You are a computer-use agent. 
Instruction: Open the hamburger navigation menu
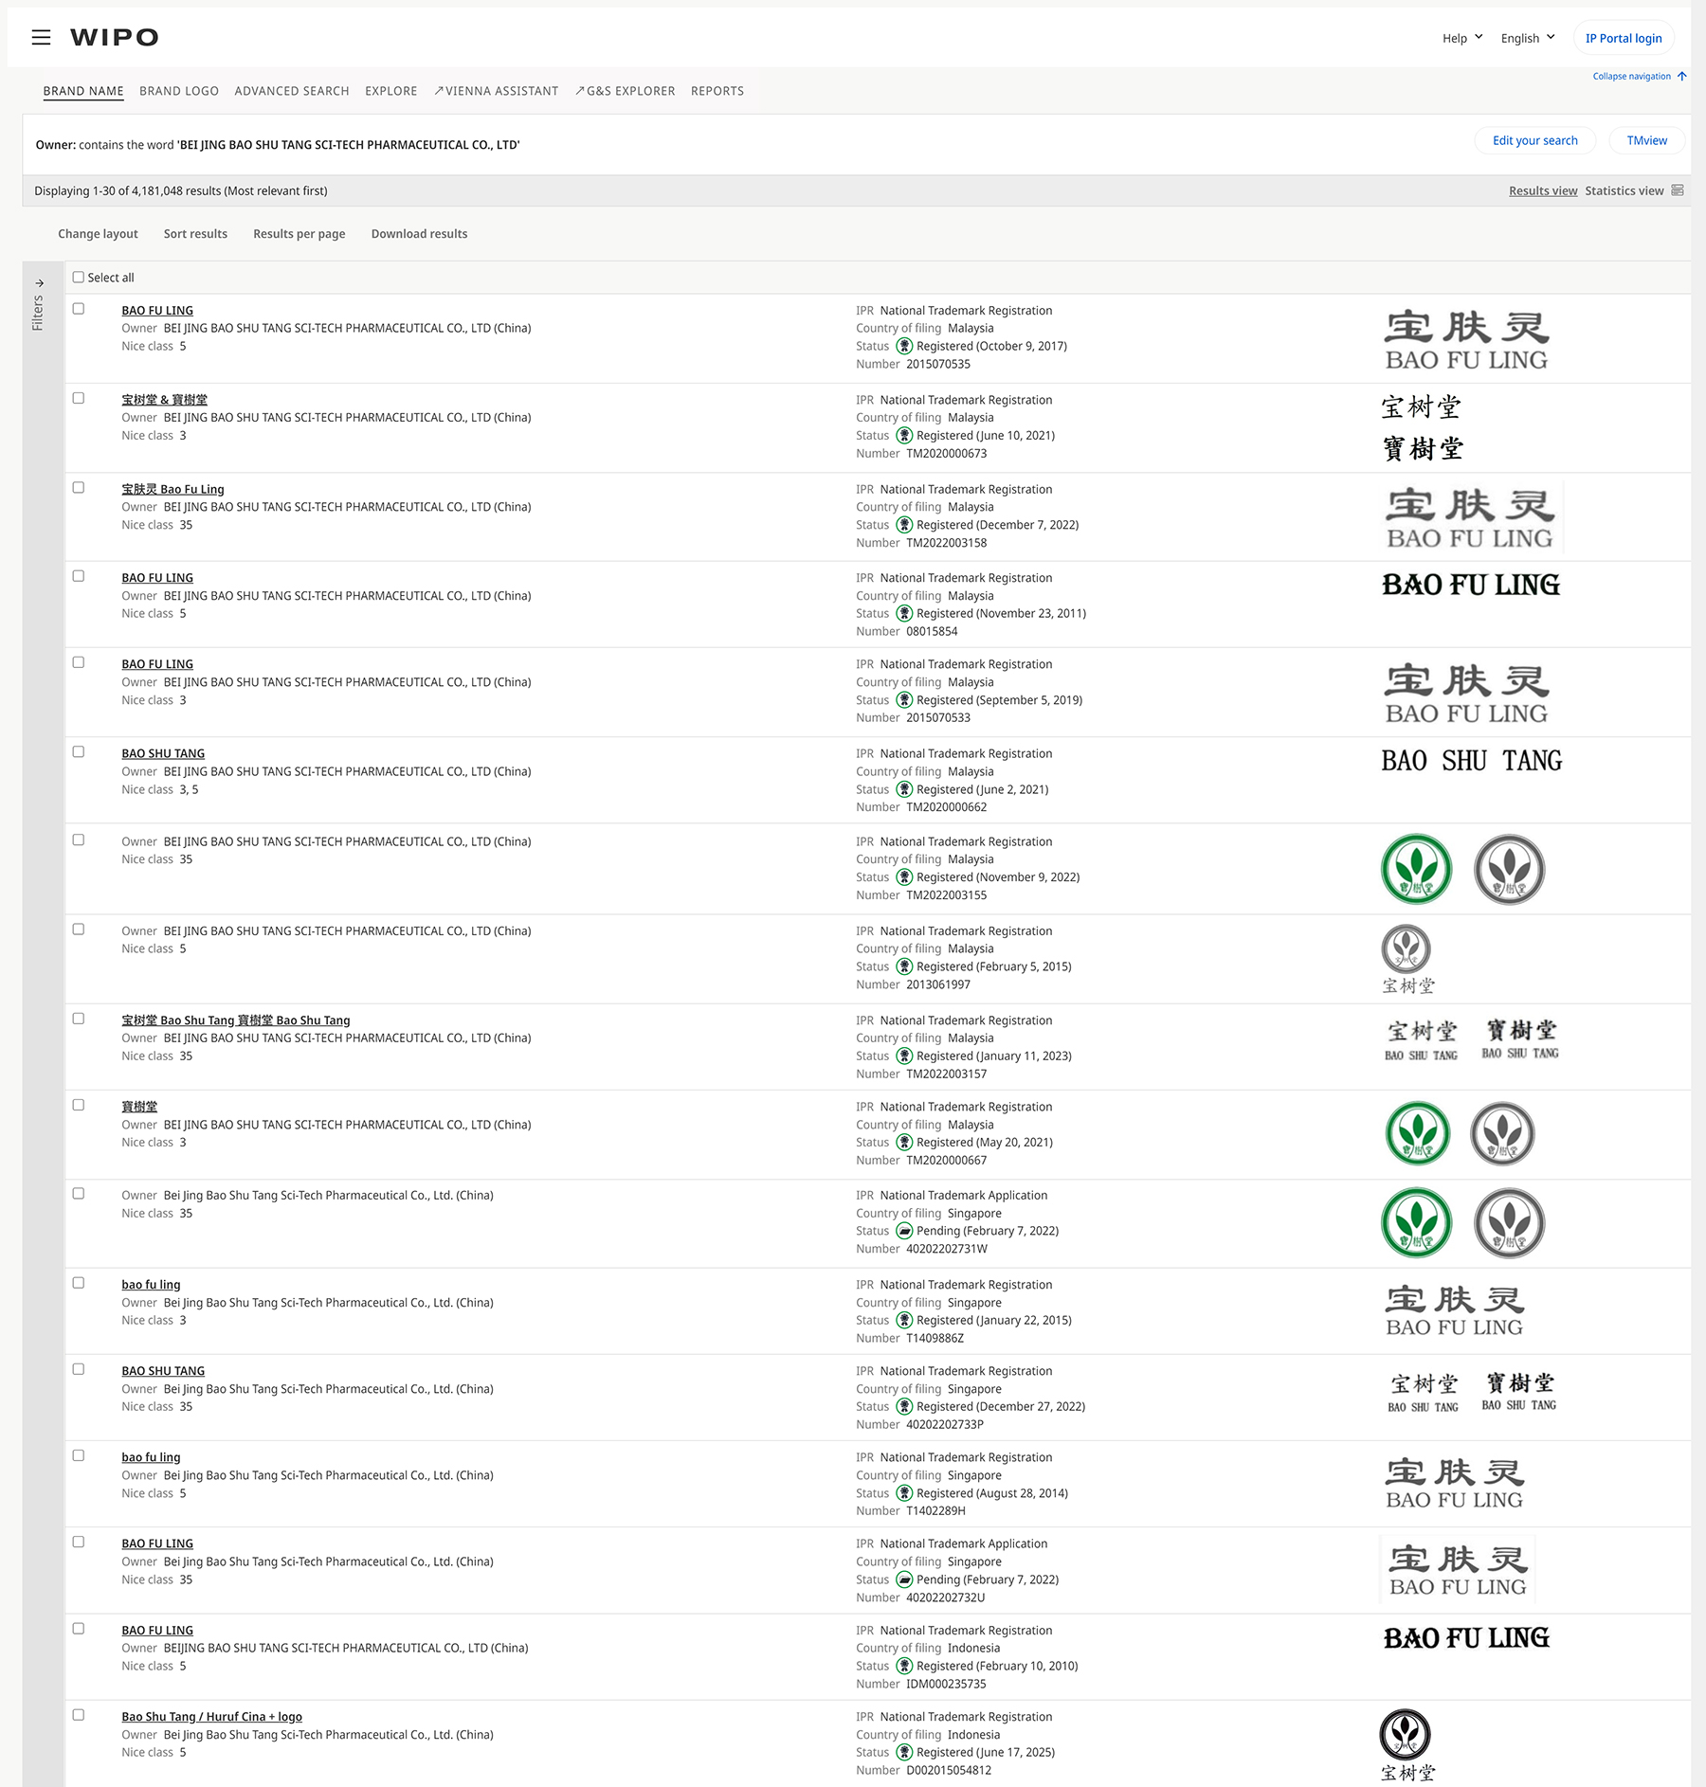pos(41,37)
